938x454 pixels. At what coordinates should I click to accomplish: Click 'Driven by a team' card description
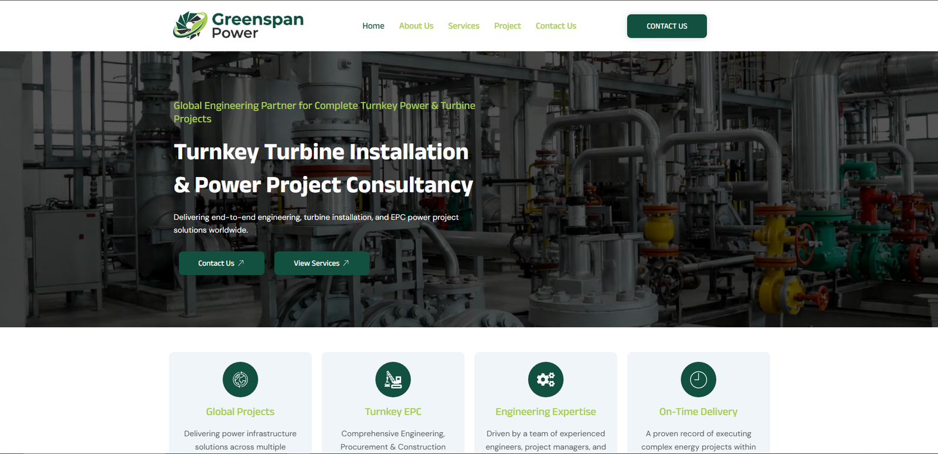coord(546,441)
